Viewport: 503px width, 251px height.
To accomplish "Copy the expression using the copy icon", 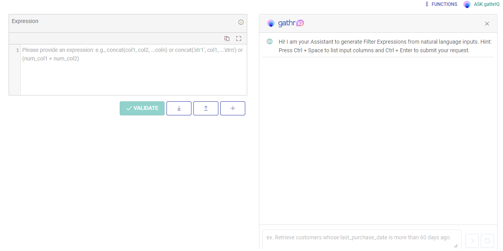I will click(x=227, y=39).
